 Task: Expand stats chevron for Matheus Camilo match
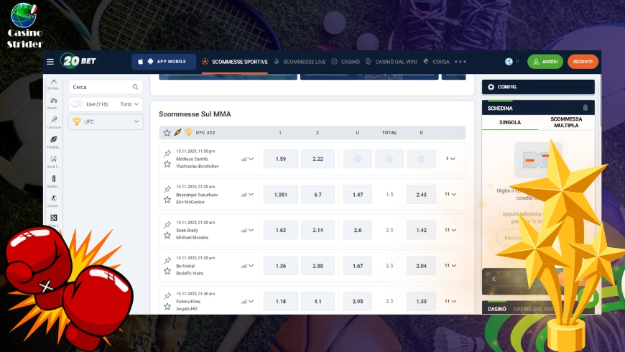(251, 159)
